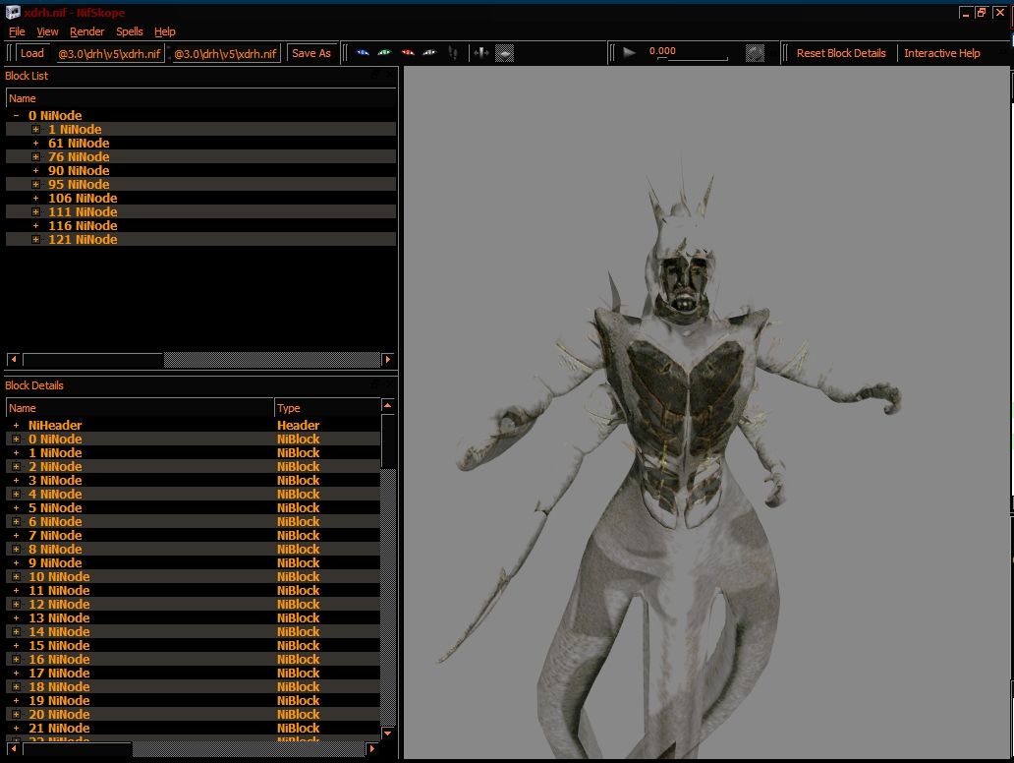Image resolution: width=1014 pixels, height=763 pixels.
Task: Expand 90 NiNode in Block List
Action: (35, 171)
